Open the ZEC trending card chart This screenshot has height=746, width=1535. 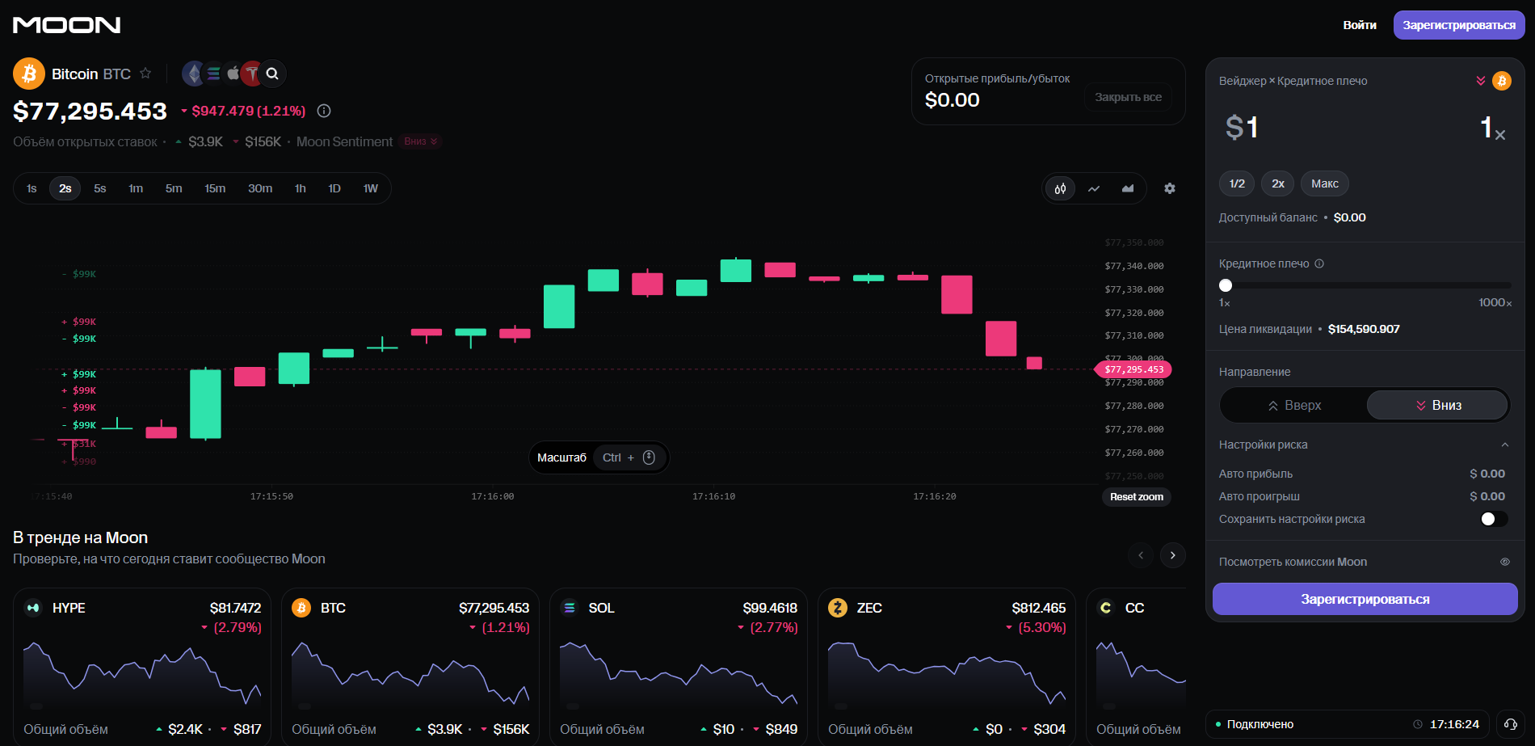(947, 674)
